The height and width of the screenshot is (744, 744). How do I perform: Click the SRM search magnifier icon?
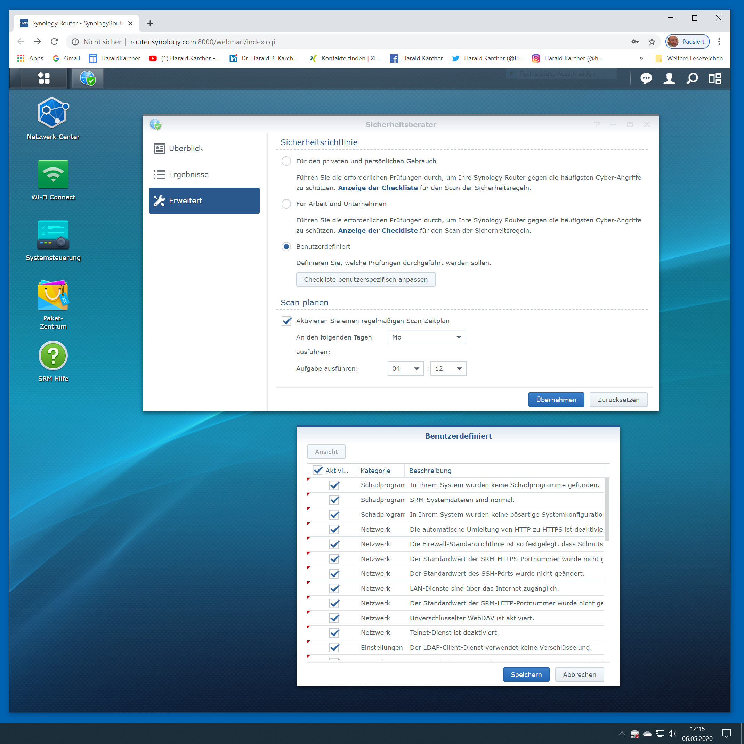point(692,79)
